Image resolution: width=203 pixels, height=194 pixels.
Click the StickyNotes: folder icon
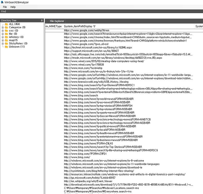pos(6,44)
